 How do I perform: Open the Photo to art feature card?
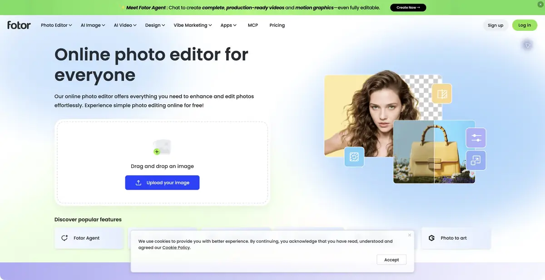456,238
